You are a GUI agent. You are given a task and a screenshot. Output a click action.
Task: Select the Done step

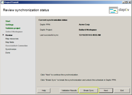(8, 53)
